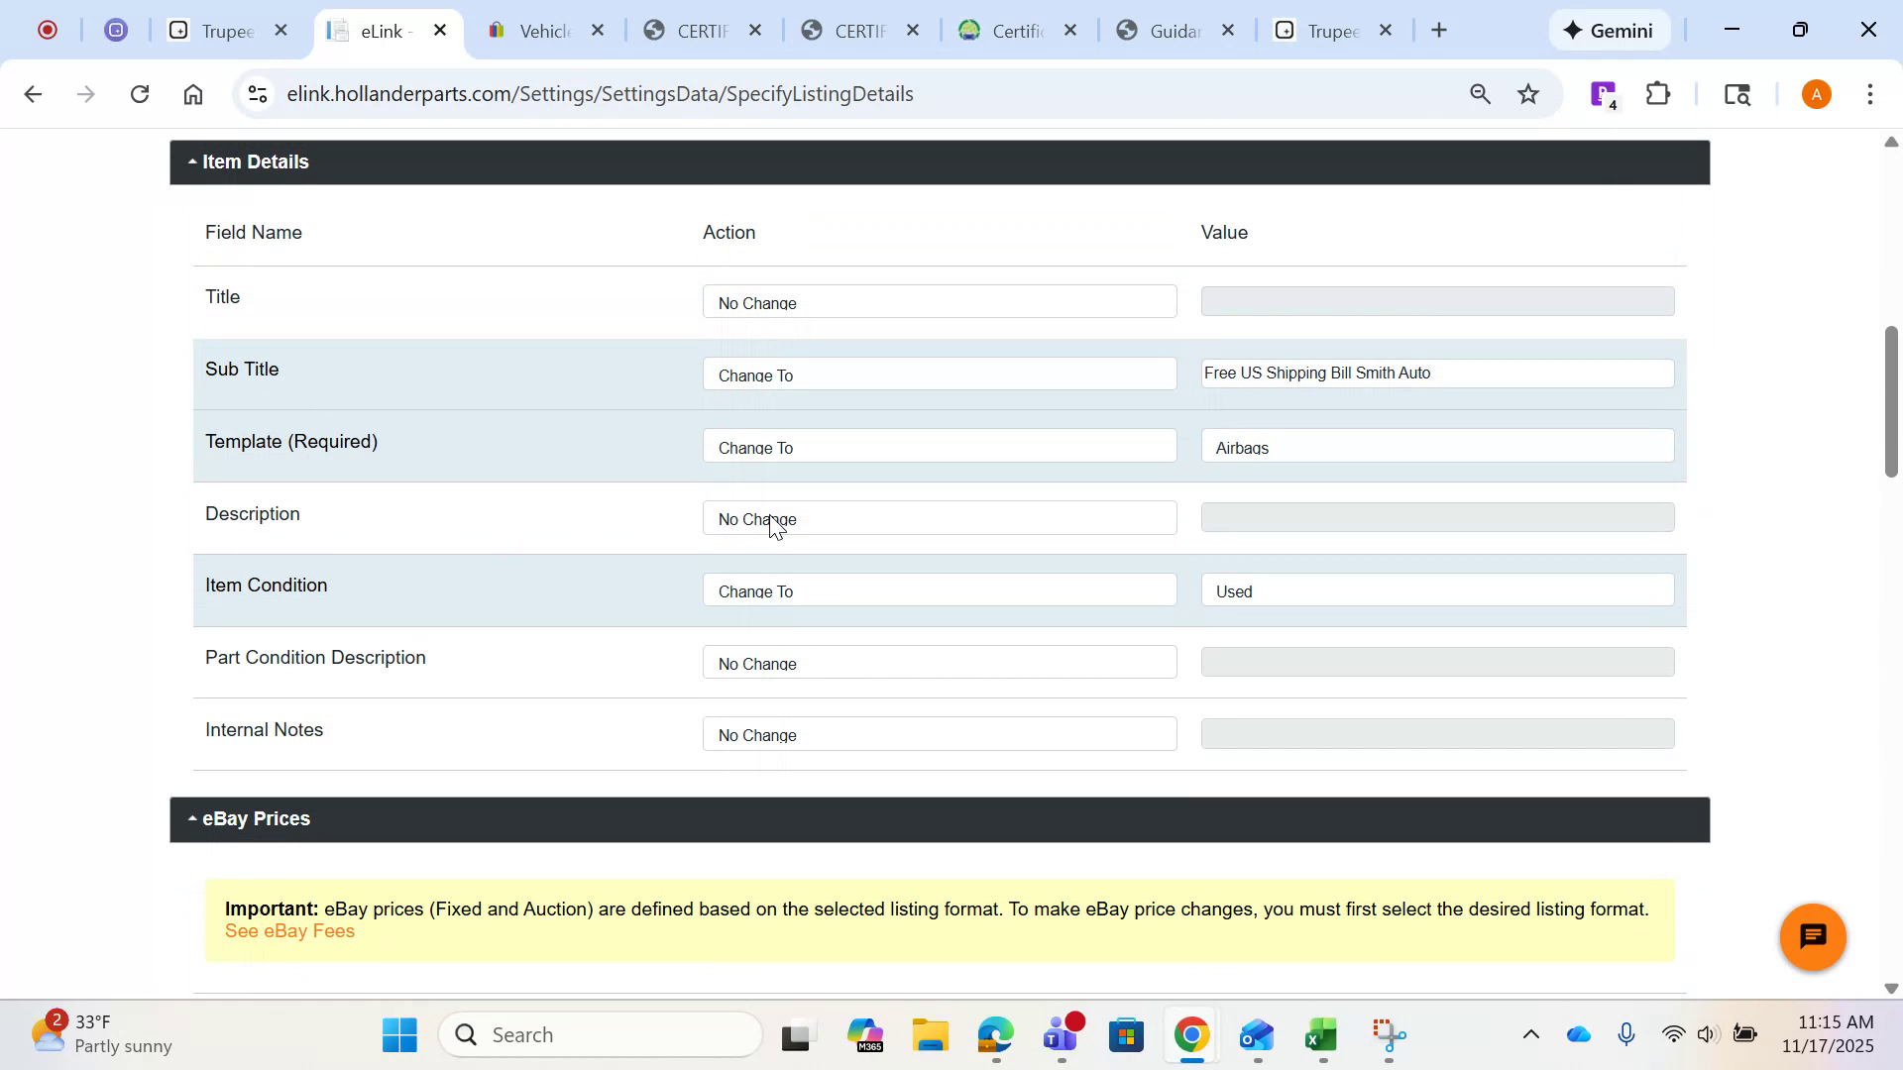Click the browser back button
This screenshot has width=1903, height=1070.
[33, 94]
